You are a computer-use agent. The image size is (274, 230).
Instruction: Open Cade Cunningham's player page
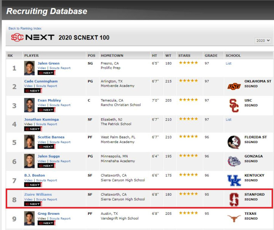(x=41, y=81)
